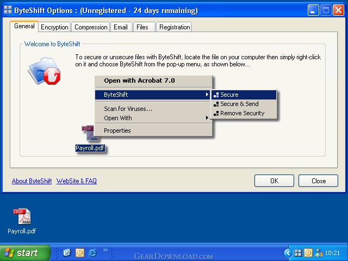Click the blue folder stop-hand icon
The image size is (348, 261).
[45, 71]
